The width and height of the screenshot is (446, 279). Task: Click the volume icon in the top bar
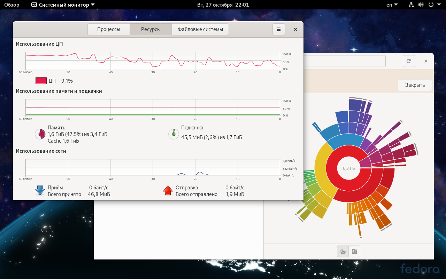coord(421,5)
